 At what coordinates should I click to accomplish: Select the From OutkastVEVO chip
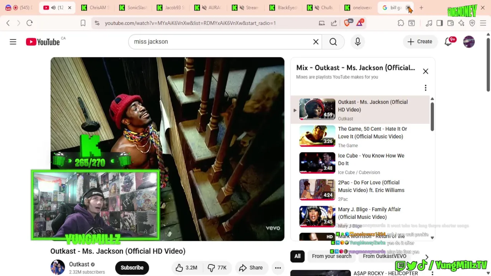384,256
